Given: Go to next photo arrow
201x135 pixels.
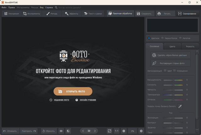Looking at the screenshot, I should [95, 131].
